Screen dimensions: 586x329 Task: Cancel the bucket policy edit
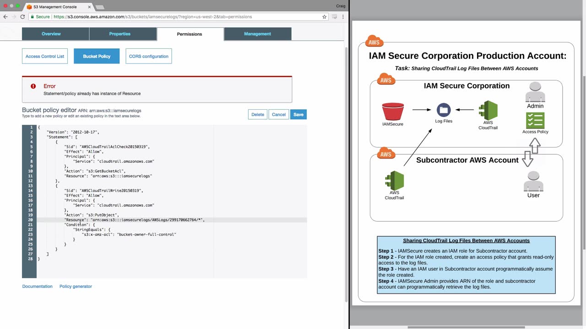click(x=279, y=114)
